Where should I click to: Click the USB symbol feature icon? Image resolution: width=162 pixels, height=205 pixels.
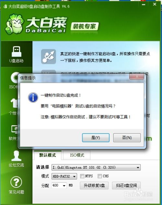click(x=48, y=56)
